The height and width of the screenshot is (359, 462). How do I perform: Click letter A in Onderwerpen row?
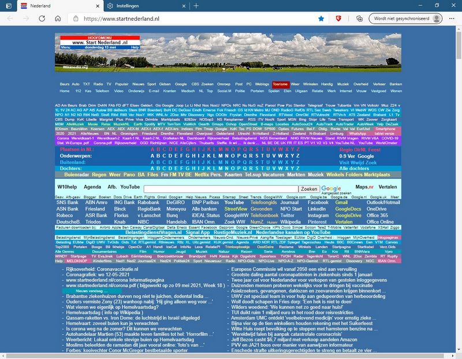tap(152, 156)
